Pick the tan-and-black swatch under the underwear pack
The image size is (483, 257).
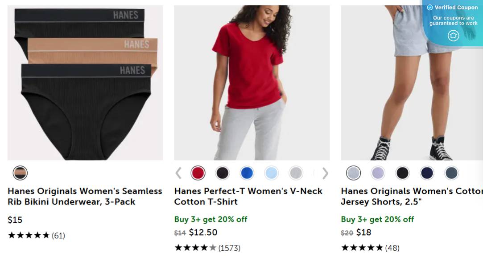[20, 173]
